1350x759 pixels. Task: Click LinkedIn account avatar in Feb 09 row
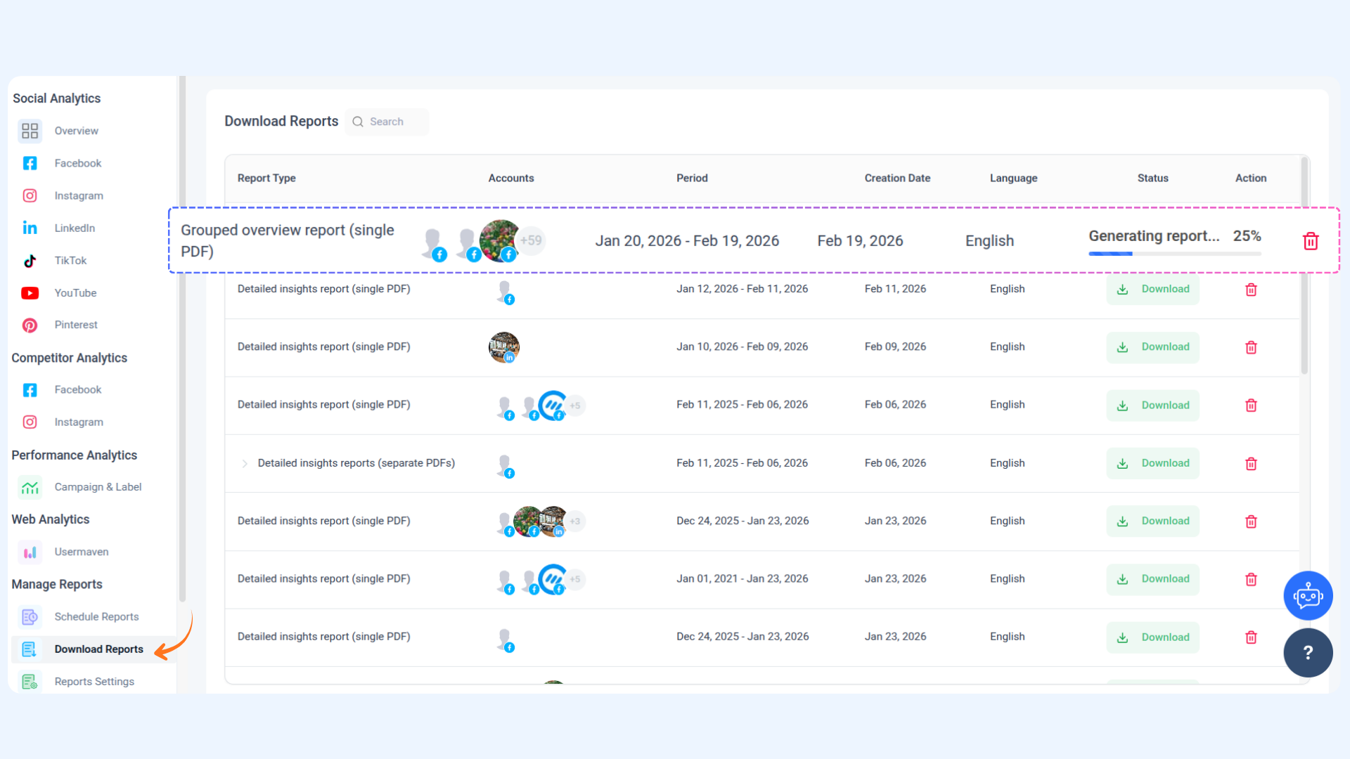[504, 347]
